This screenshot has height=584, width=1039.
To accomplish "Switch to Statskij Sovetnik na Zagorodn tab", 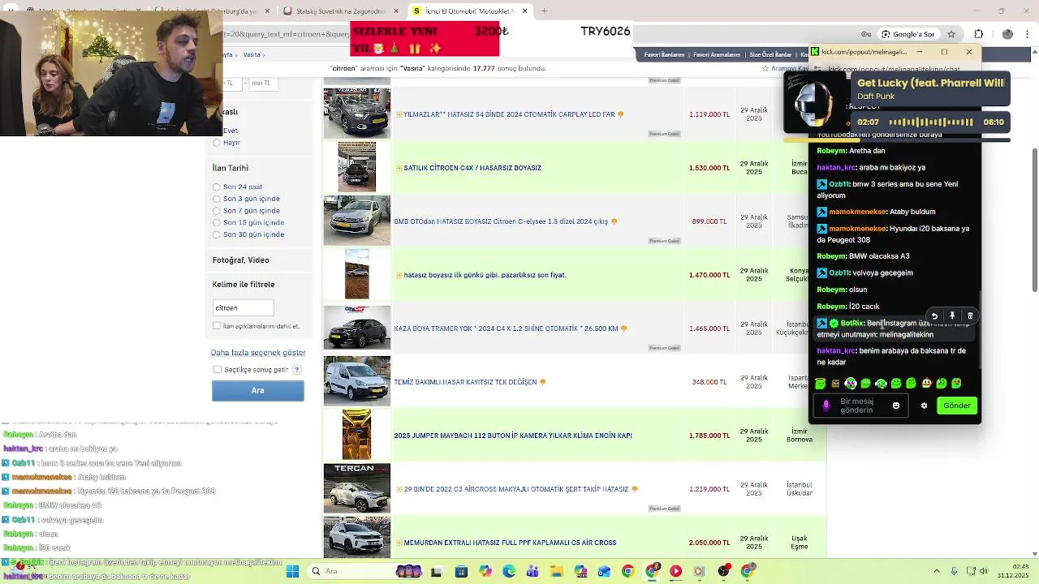I will point(342,11).
